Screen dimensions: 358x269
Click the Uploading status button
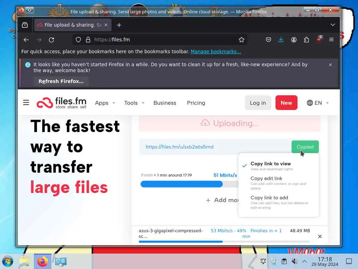(x=230, y=124)
